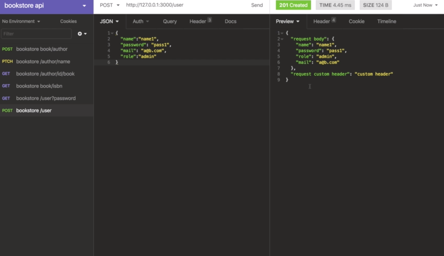The image size is (444, 256).
Task: View the response Timeline tab
Action: click(386, 21)
